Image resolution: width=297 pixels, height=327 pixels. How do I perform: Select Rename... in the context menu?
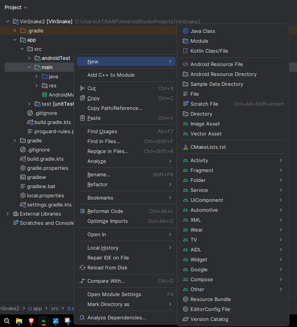click(99, 174)
